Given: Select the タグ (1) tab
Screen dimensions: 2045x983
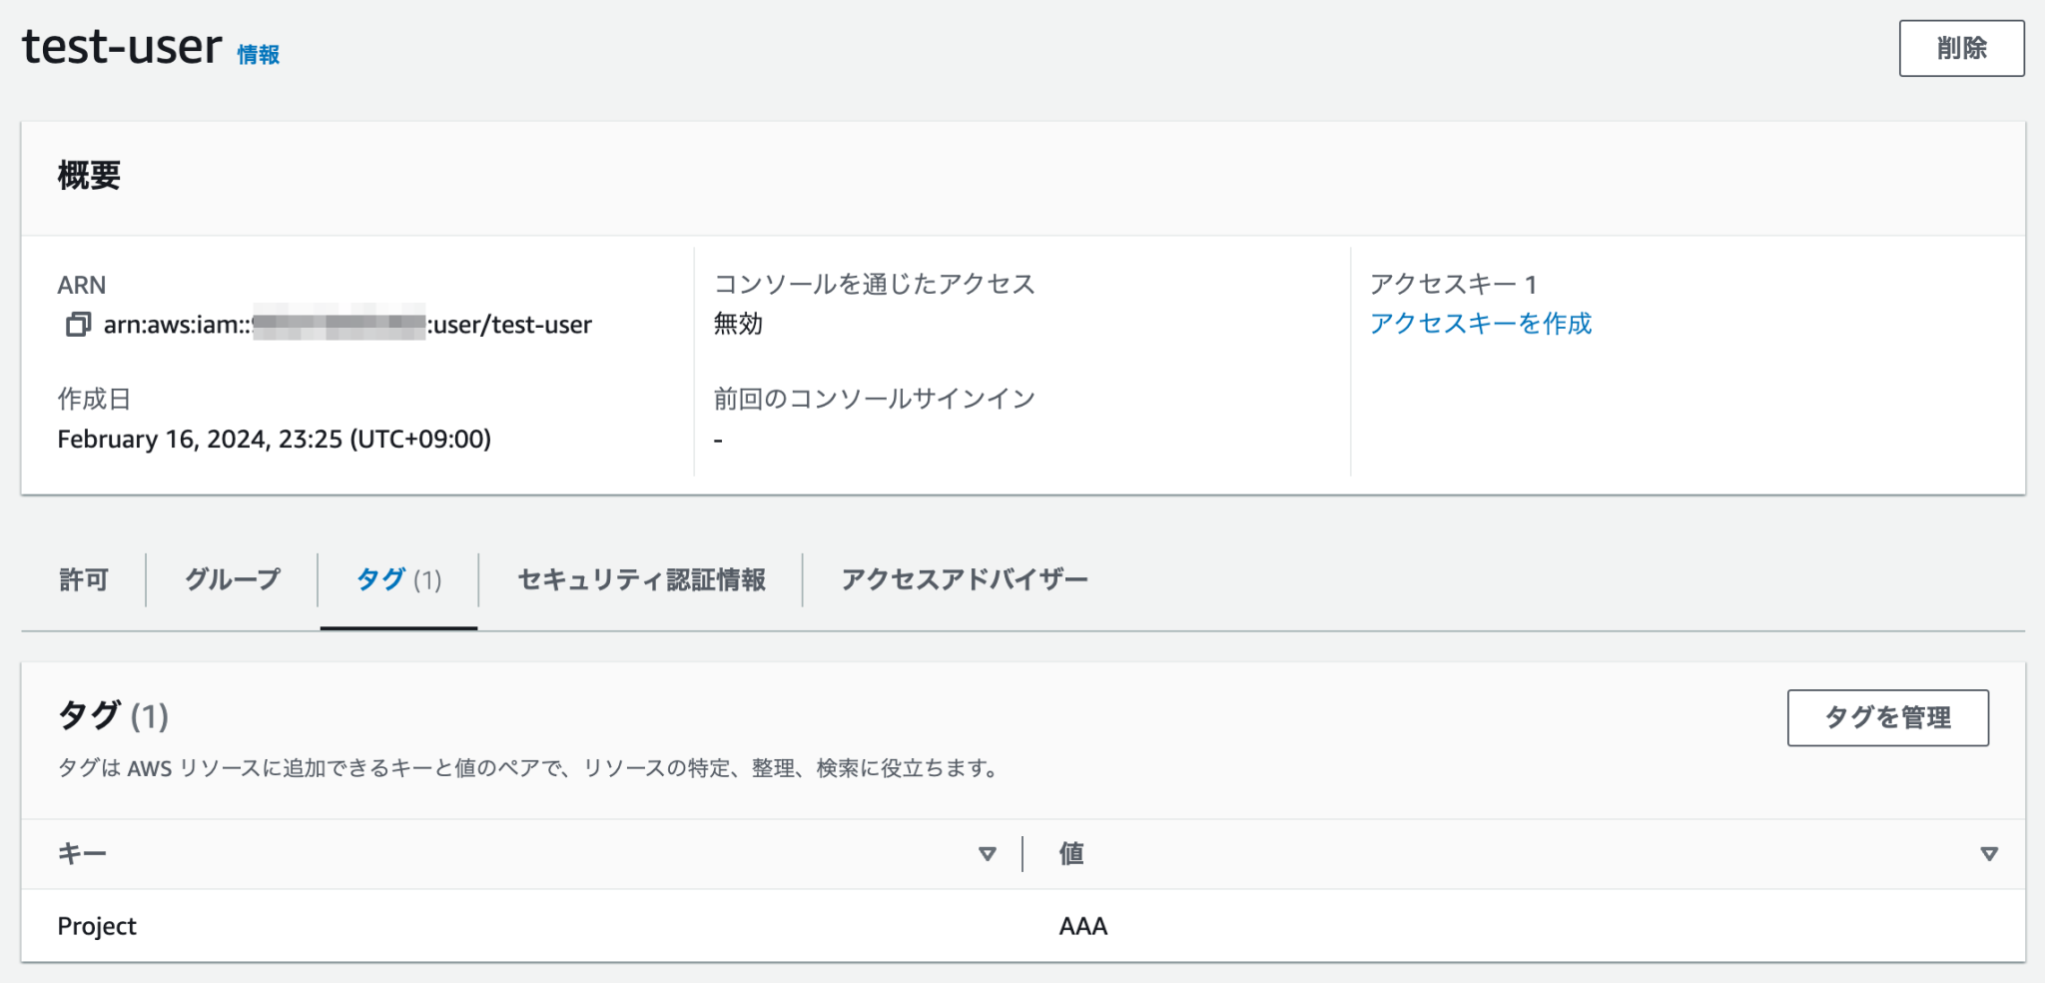Looking at the screenshot, I should tap(397, 579).
